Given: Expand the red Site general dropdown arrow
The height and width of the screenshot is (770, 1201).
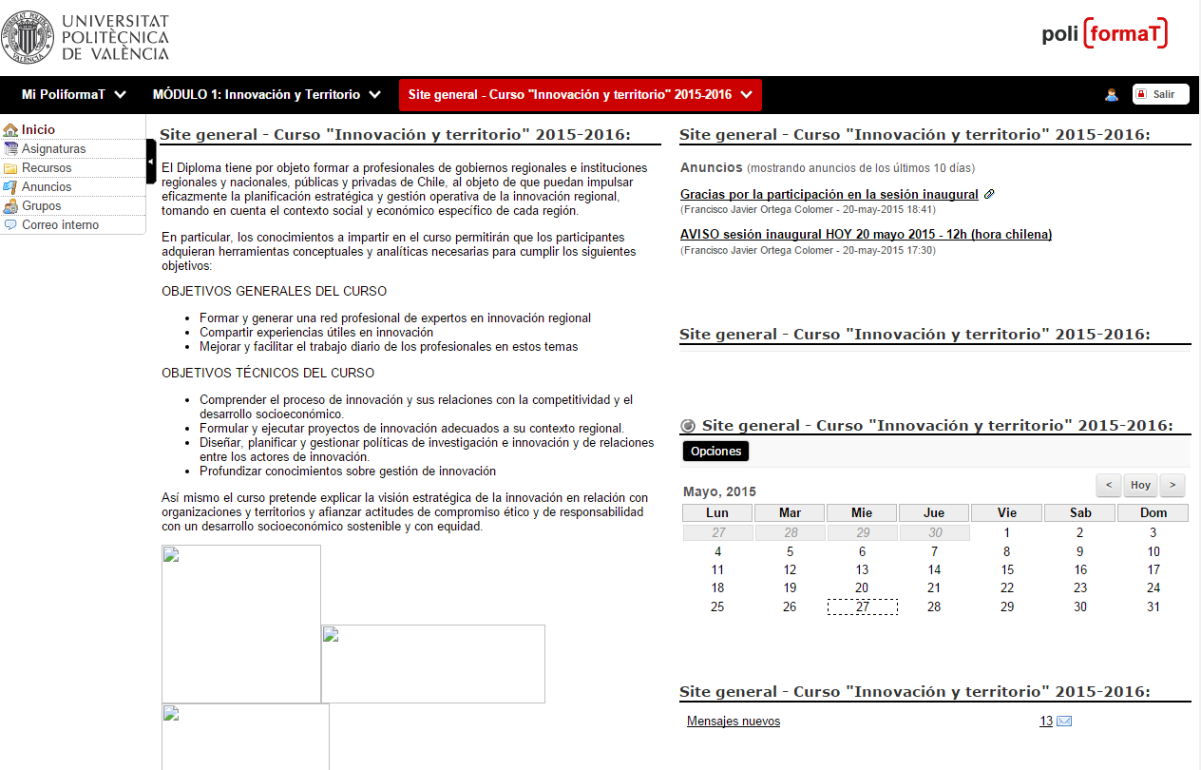Looking at the screenshot, I should 746,95.
